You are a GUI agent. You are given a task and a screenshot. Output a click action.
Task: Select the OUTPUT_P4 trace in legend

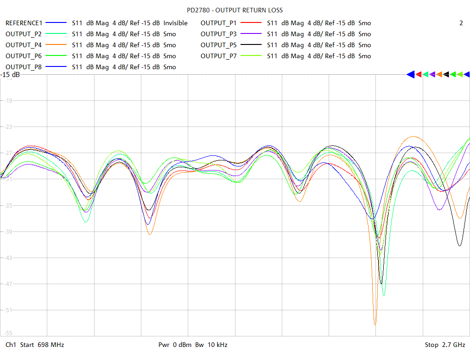pos(24,45)
